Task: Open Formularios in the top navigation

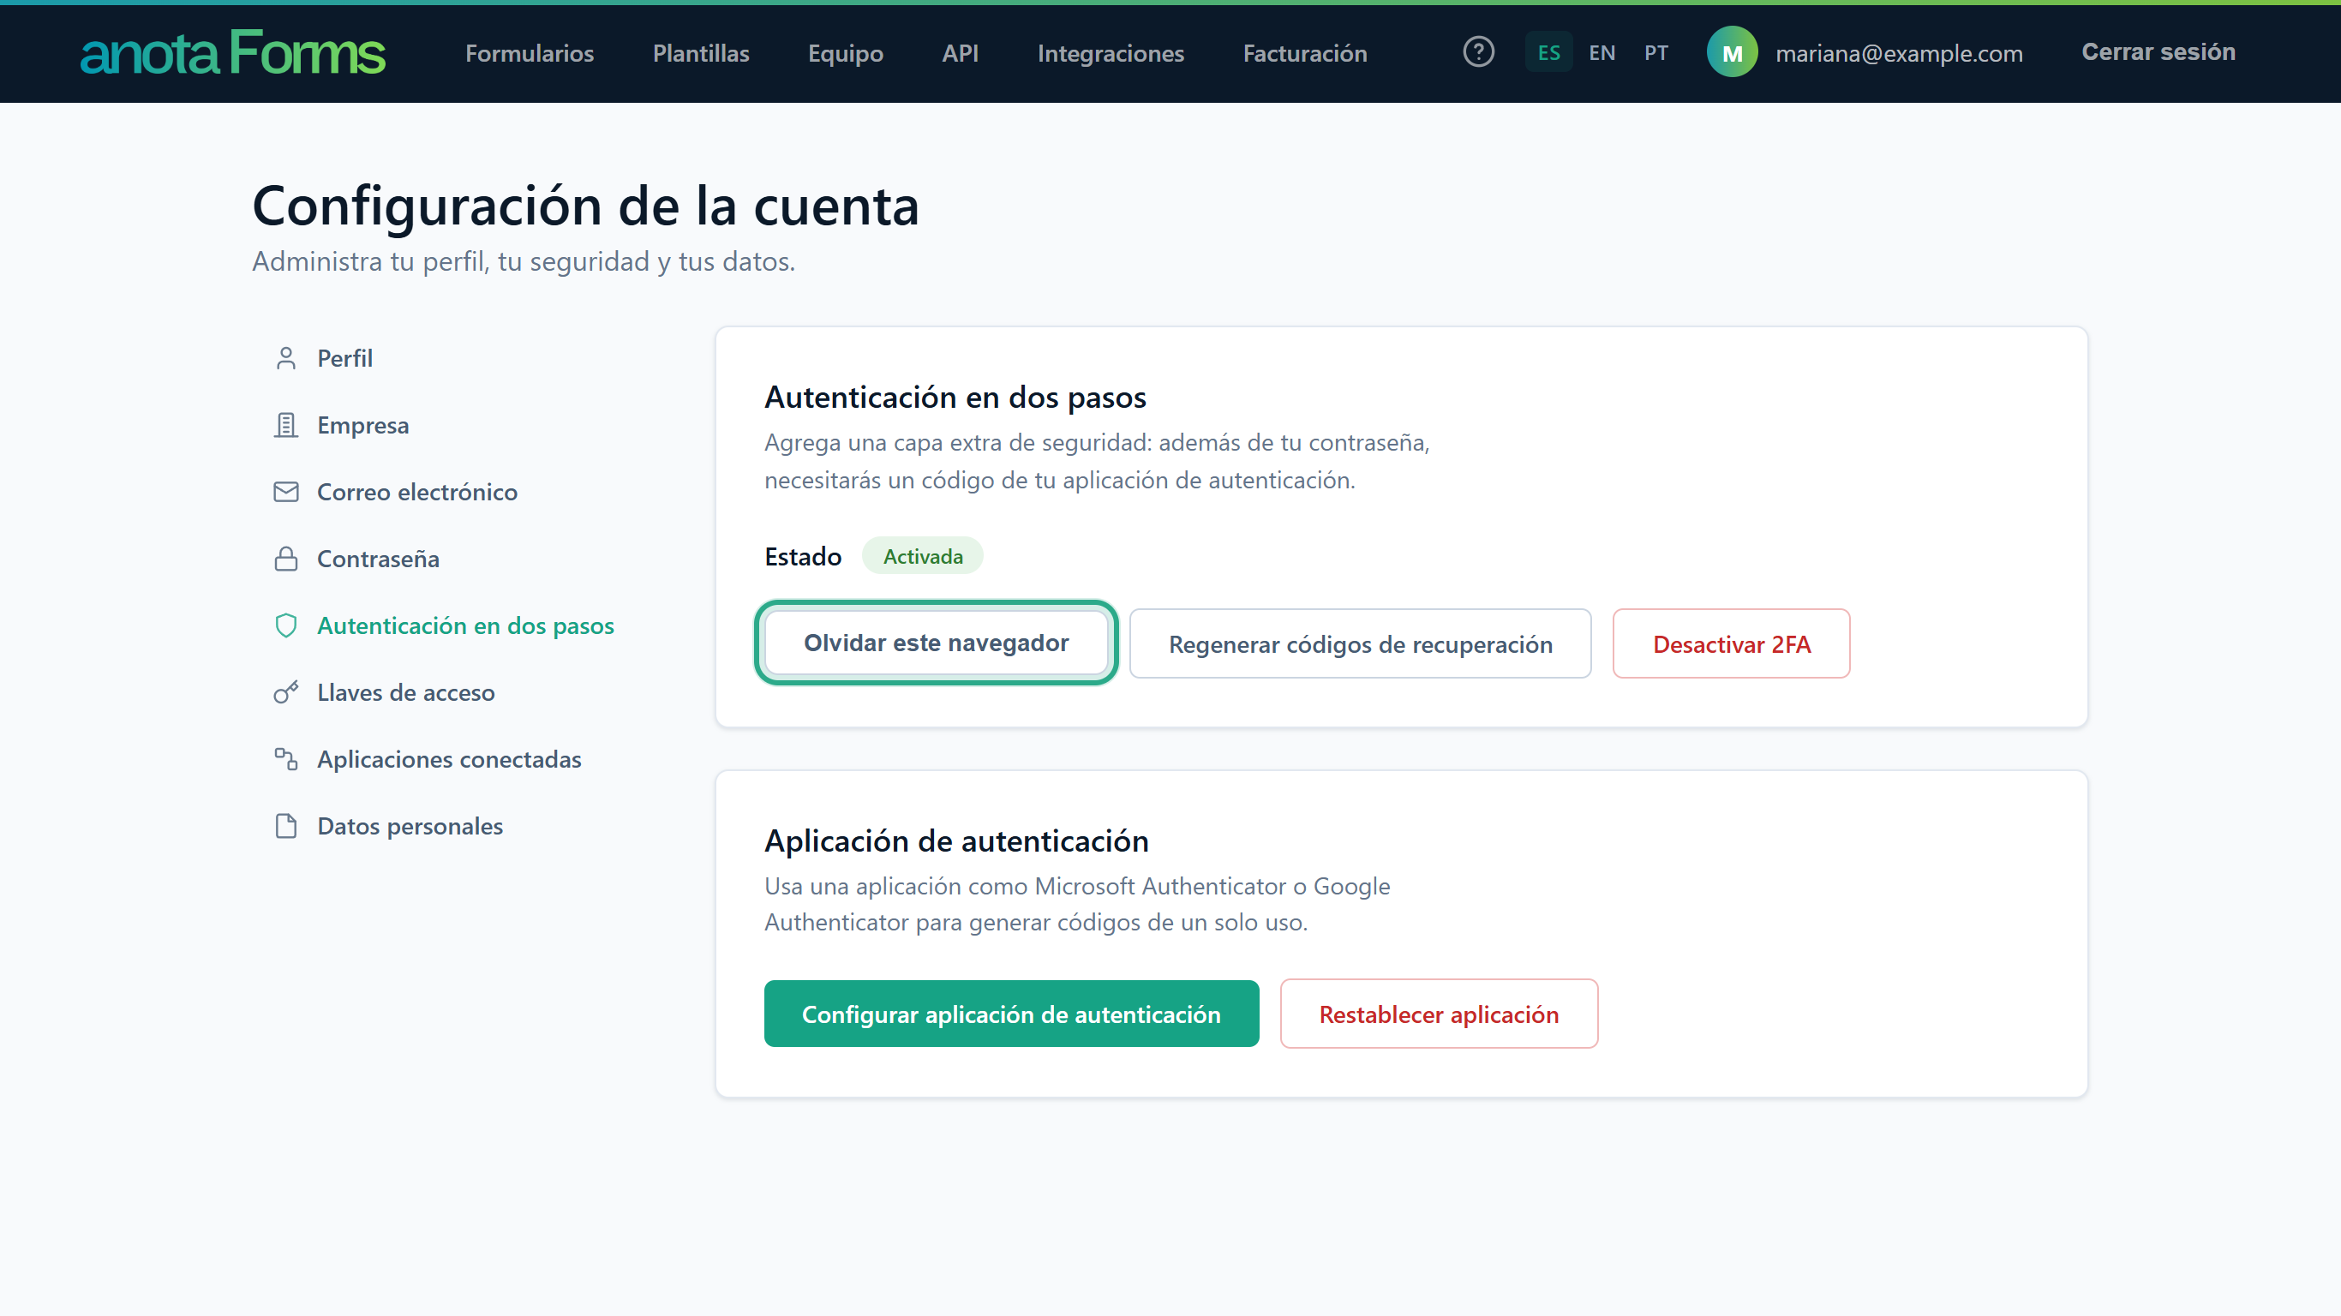Action: point(530,54)
